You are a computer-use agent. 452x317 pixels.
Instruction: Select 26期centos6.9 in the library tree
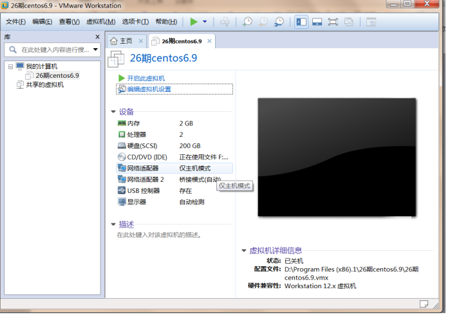pos(57,75)
